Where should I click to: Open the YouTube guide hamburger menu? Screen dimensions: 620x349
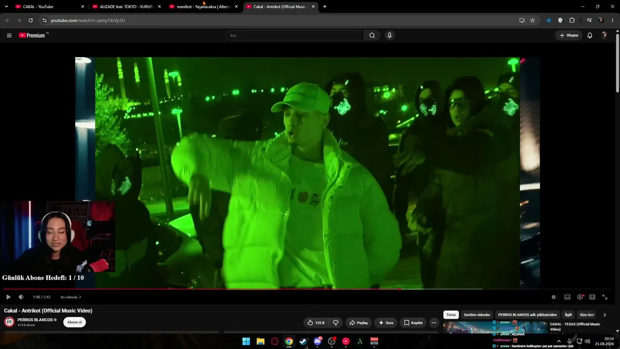pyautogui.click(x=9, y=35)
